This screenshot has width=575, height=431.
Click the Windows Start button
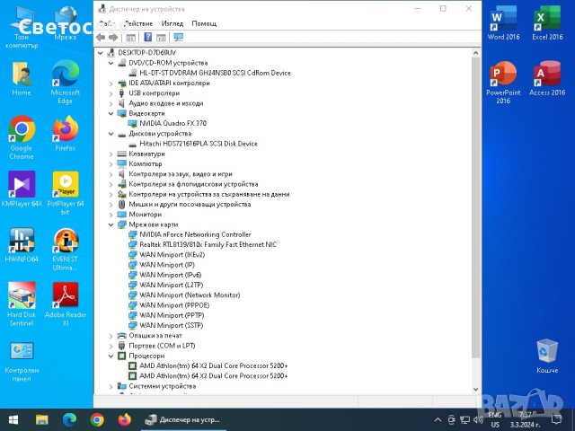[13, 419]
